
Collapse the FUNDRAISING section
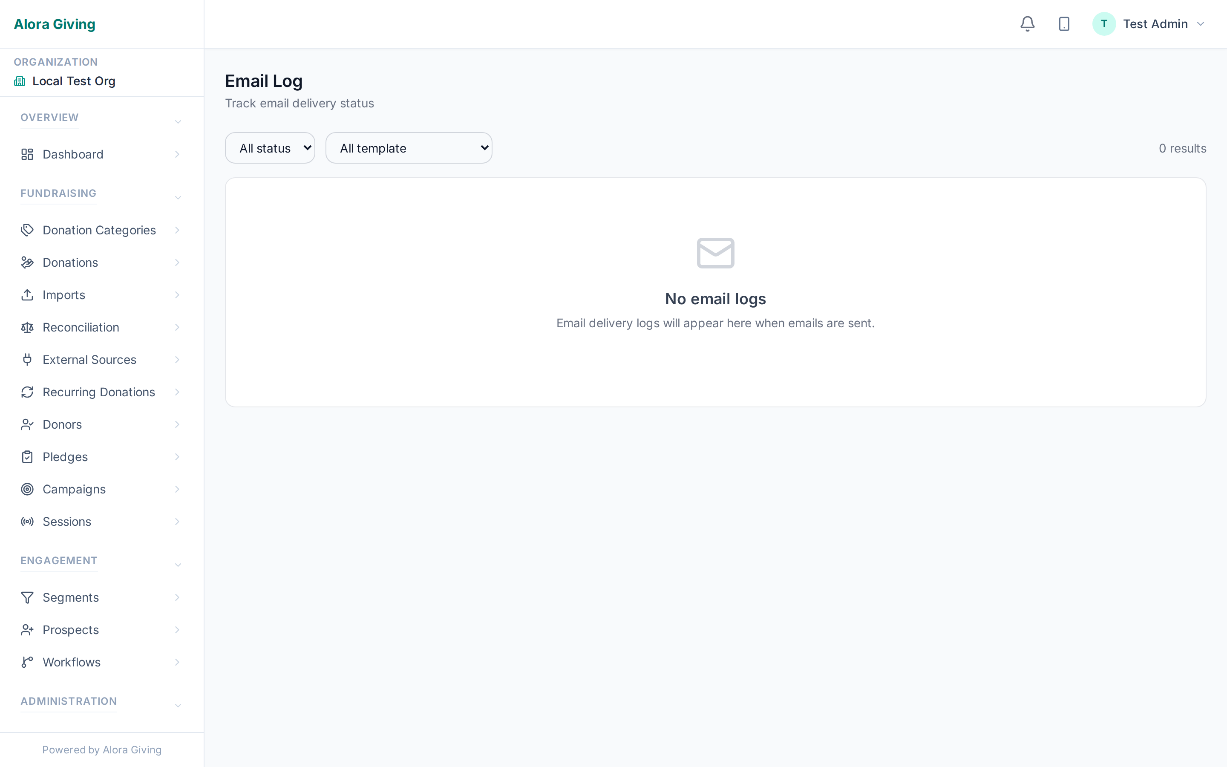[x=178, y=197]
